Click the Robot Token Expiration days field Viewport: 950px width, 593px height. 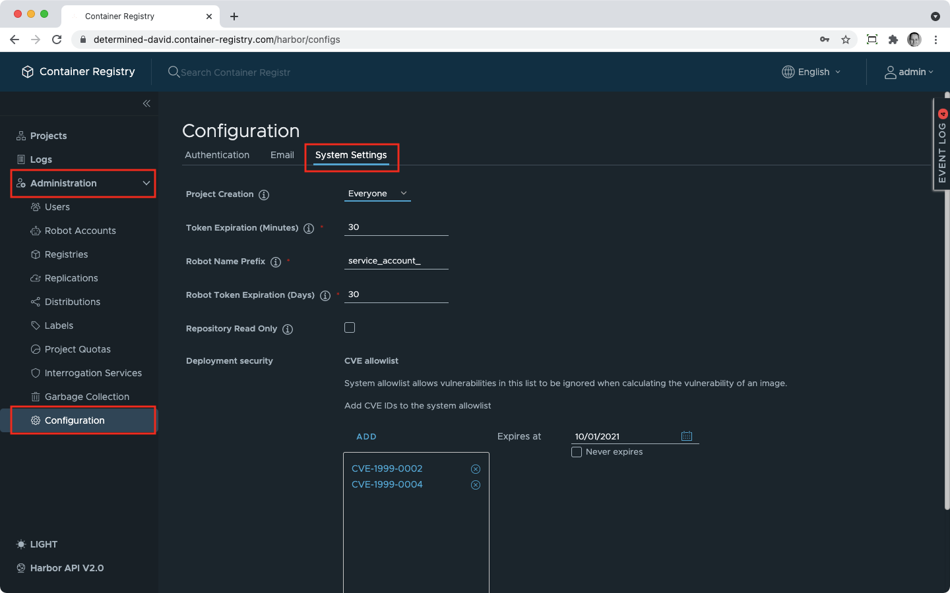(396, 295)
